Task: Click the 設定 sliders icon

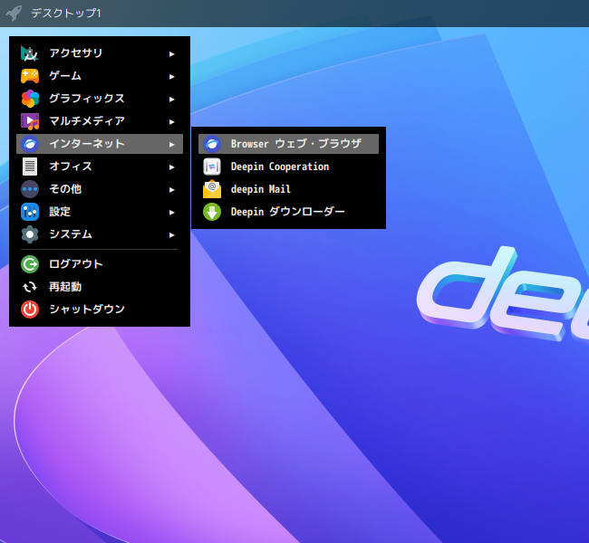Action: 30,212
